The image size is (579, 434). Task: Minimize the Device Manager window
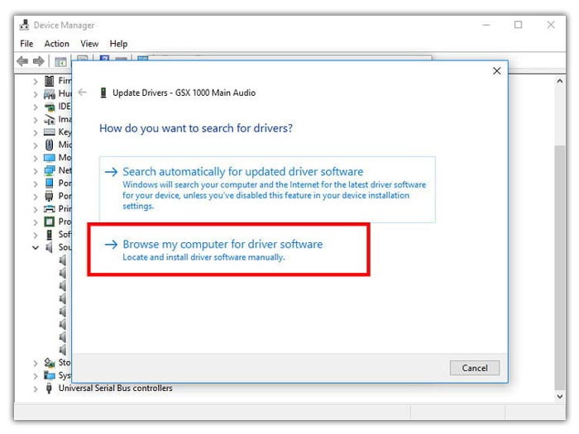tap(486, 25)
